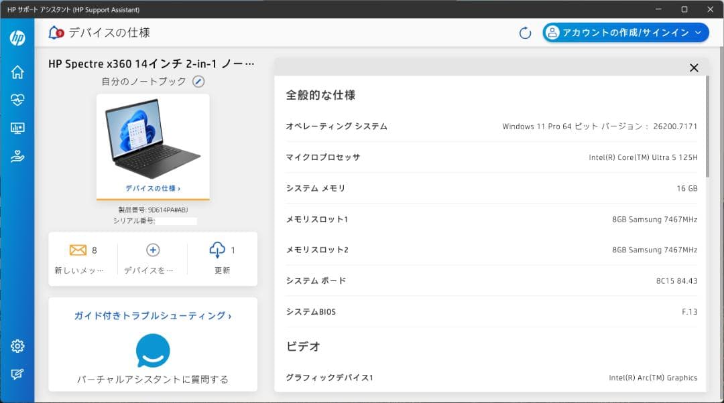Close the 全般的な仕様 panel
This screenshot has width=724, height=403.
694,68
